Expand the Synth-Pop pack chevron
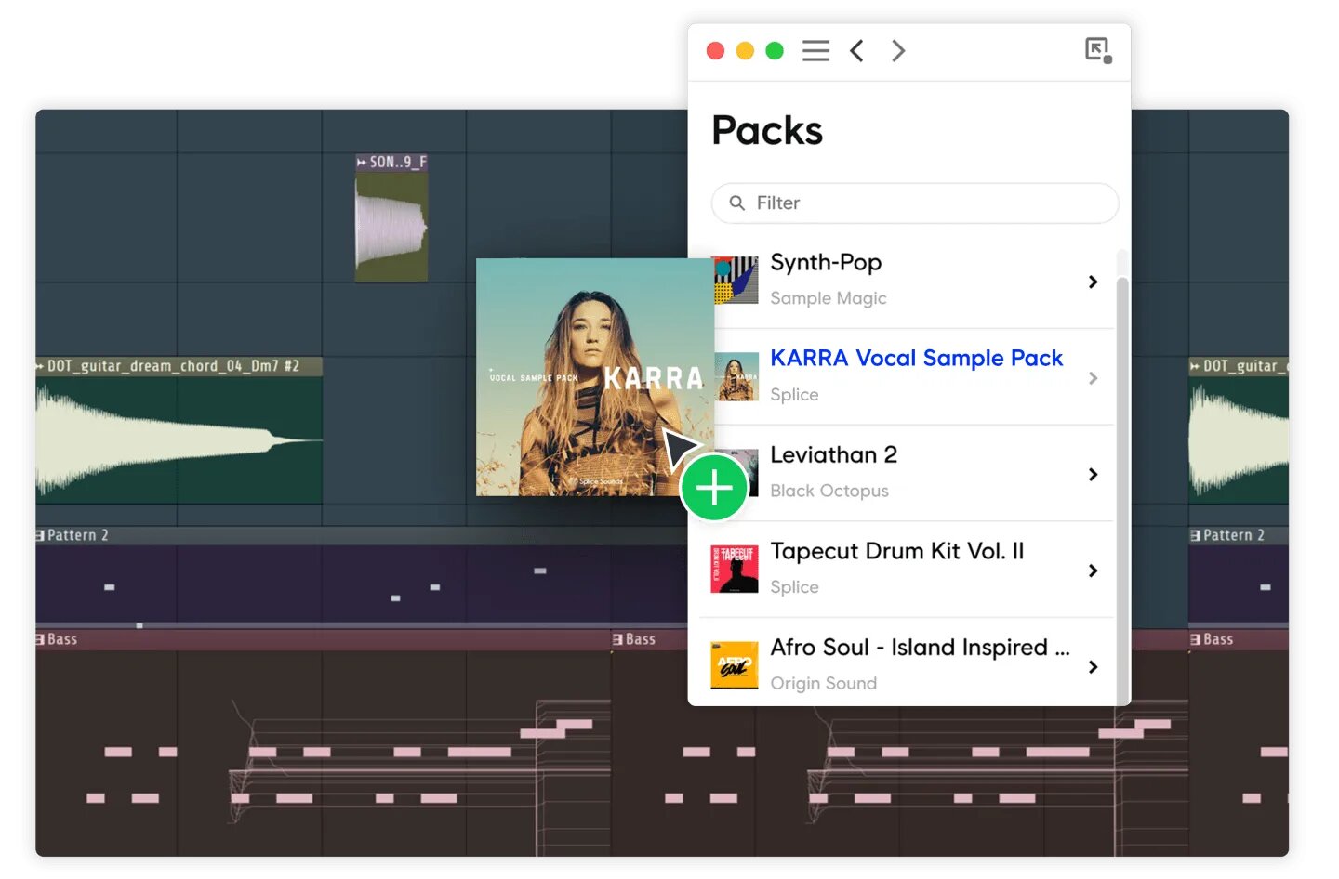 tap(1093, 282)
